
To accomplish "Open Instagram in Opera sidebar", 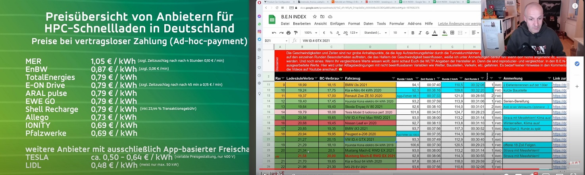I will [259, 32].
